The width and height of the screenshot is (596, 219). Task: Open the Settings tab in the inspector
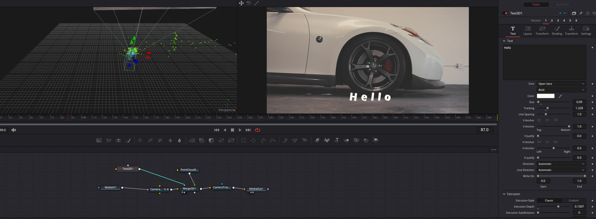586,31
